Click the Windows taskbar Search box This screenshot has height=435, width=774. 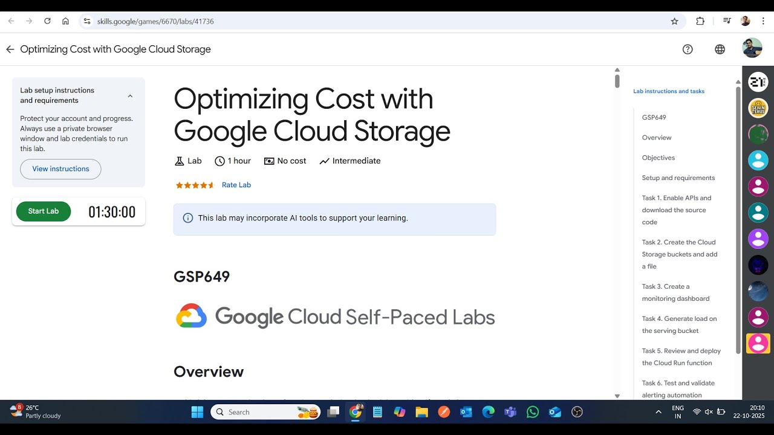point(266,412)
